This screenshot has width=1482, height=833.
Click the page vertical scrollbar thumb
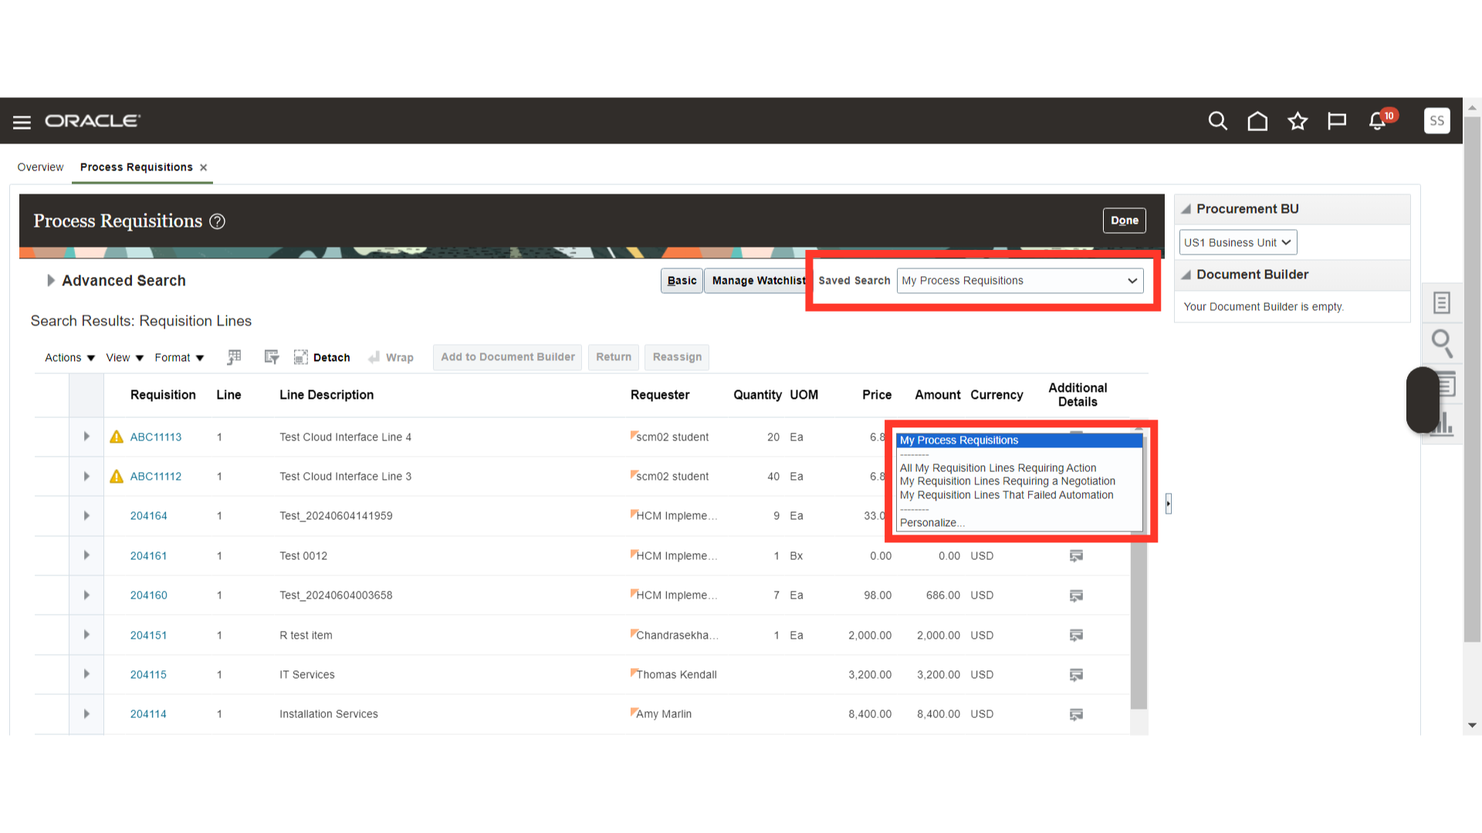pyautogui.click(x=1472, y=378)
